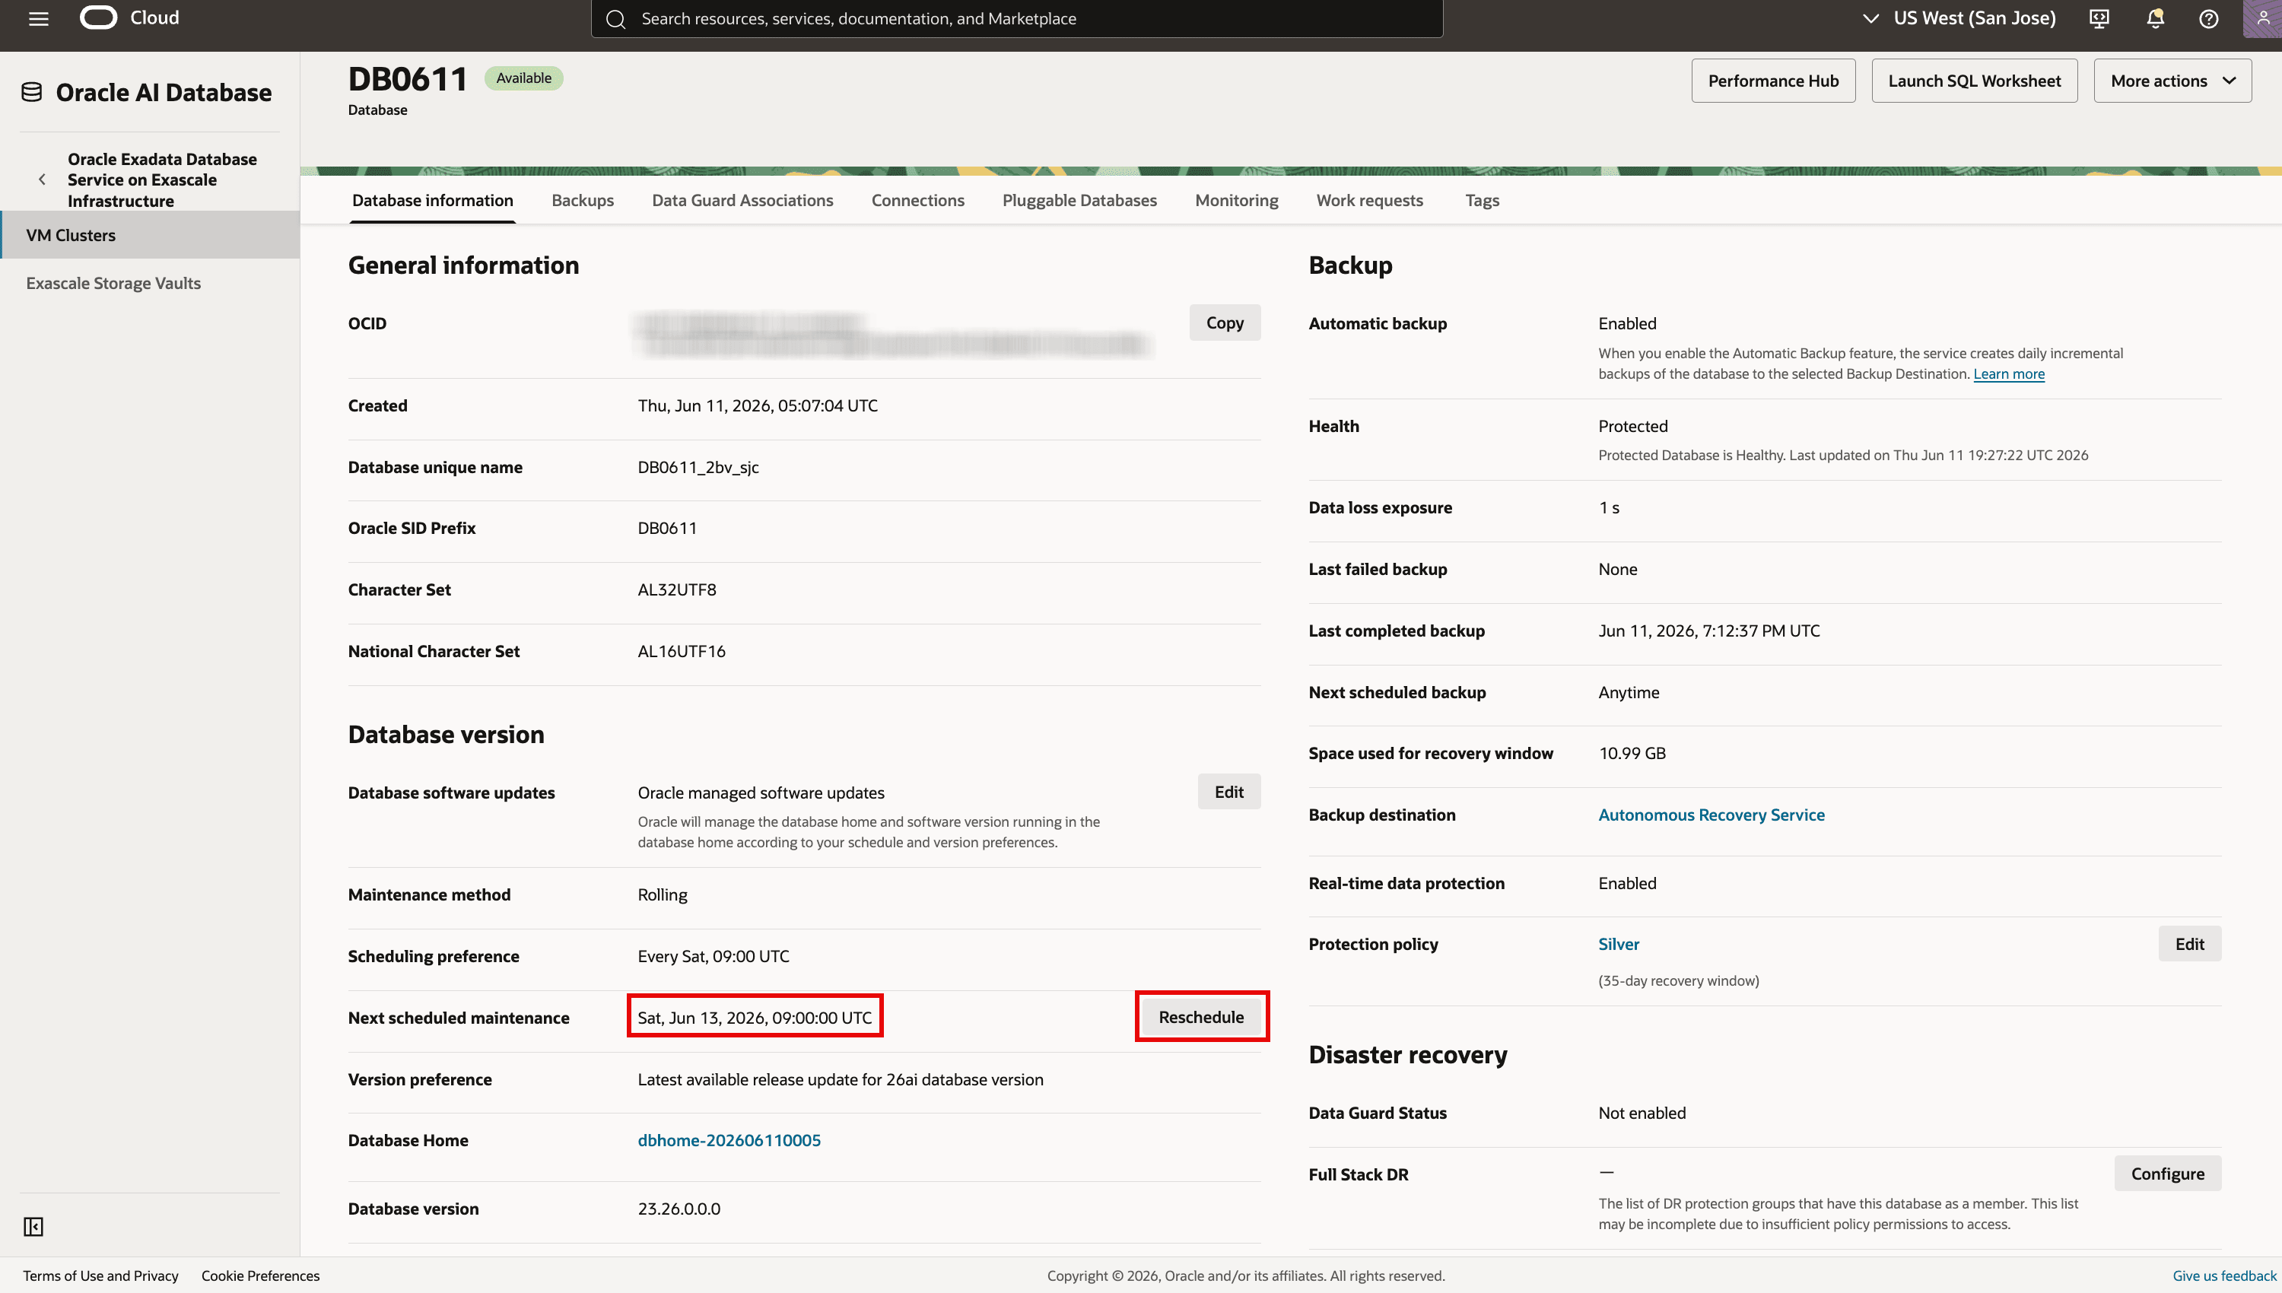Image resolution: width=2282 pixels, height=1293 pixels.
Task: Click the Performance Hub button
Action: [1772, 81]
